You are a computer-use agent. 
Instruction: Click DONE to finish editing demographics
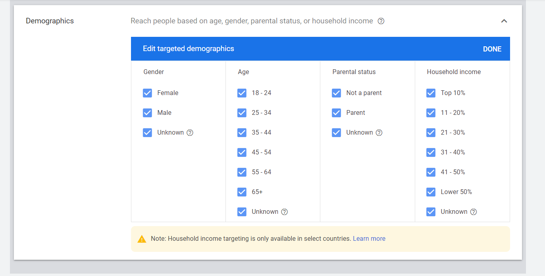coord(492,49)
